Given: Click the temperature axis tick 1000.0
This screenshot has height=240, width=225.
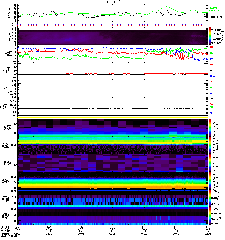Looking at the screenshot, I should pos(13,101).
